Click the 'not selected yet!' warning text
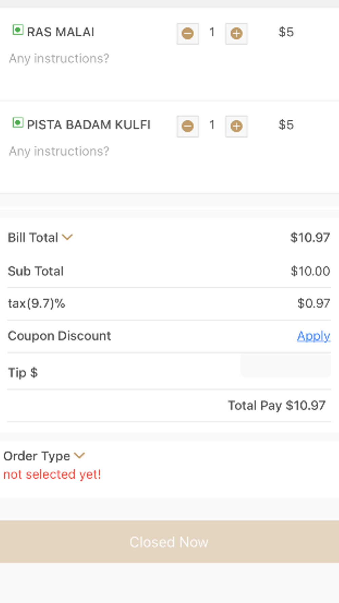 (52, 474)
